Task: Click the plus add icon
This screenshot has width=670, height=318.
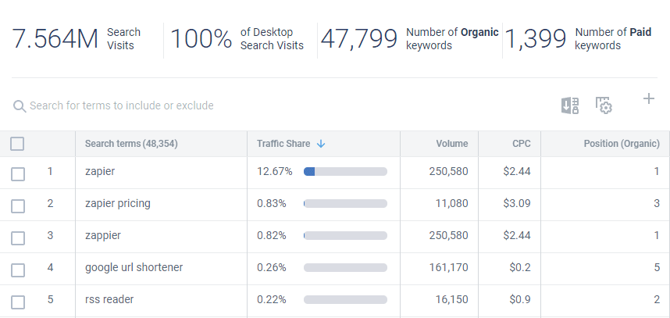Action: click(x=649, y=99)
